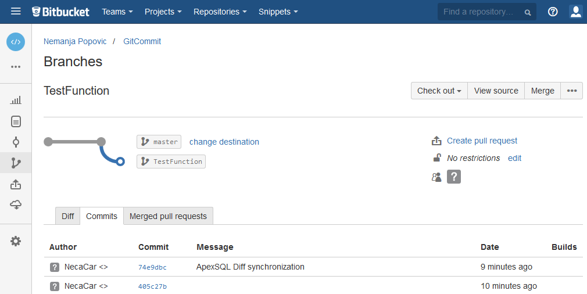Click the Create pull request link
587x294 pixels.
tap(482, 141)
